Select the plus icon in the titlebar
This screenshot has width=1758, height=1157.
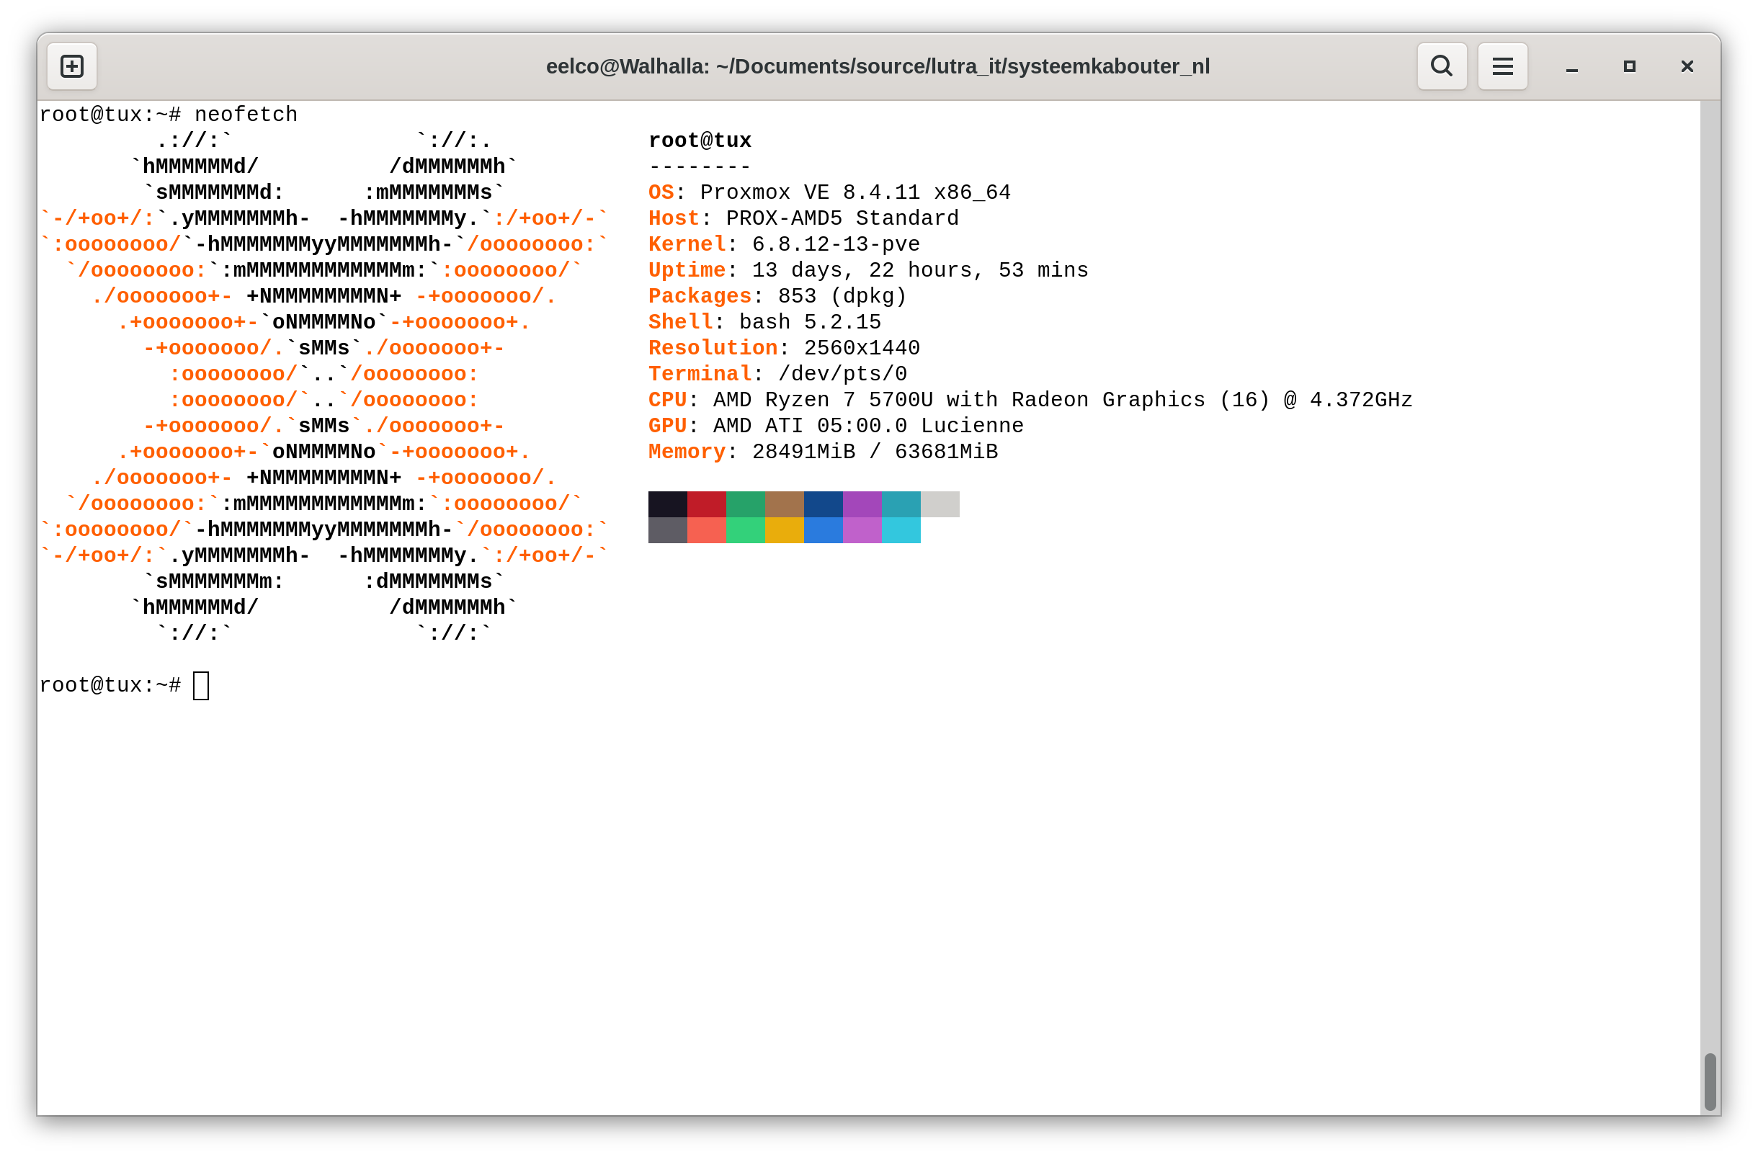(x=71, y=66)
